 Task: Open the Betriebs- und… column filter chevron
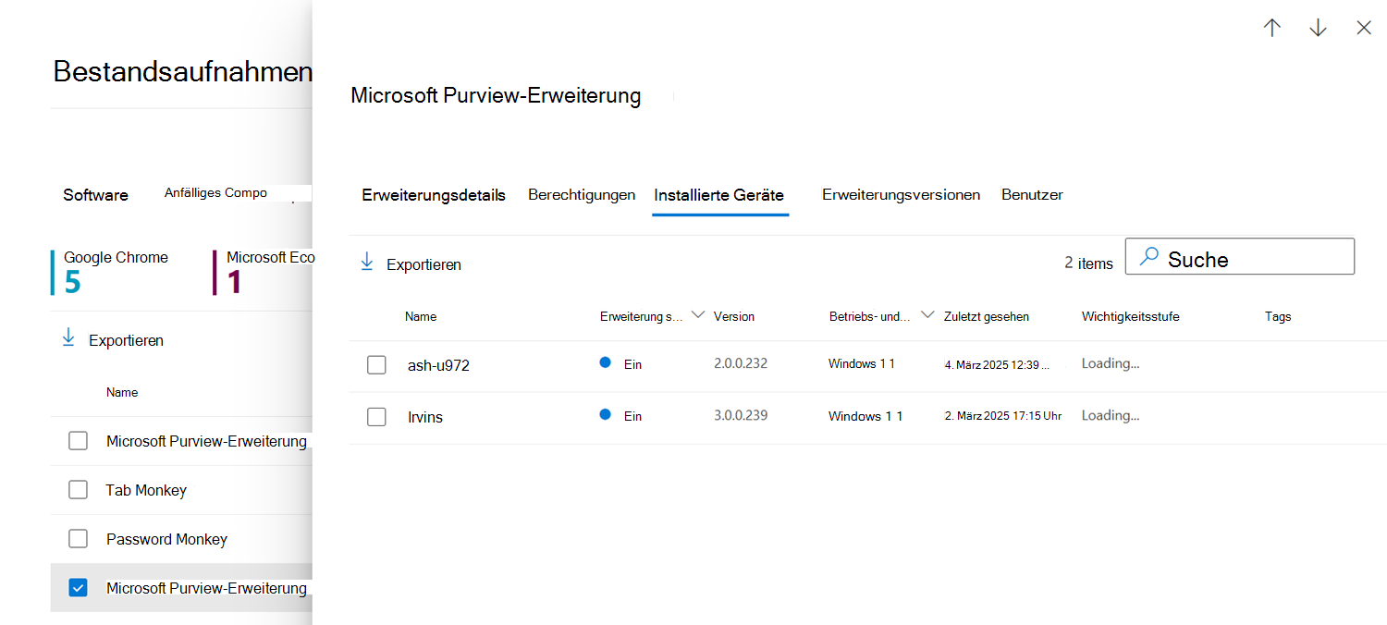pos(927,315)
